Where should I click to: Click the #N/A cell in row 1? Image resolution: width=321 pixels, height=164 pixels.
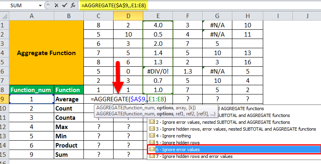[x=217, y=25]
